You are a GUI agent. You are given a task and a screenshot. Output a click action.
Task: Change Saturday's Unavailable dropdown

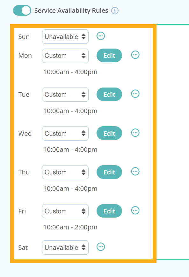pyautogui.click(x=65, y=247)
